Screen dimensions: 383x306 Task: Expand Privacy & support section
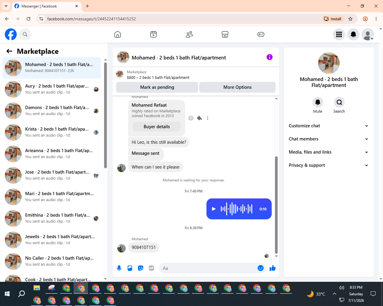tap(329, 165)
